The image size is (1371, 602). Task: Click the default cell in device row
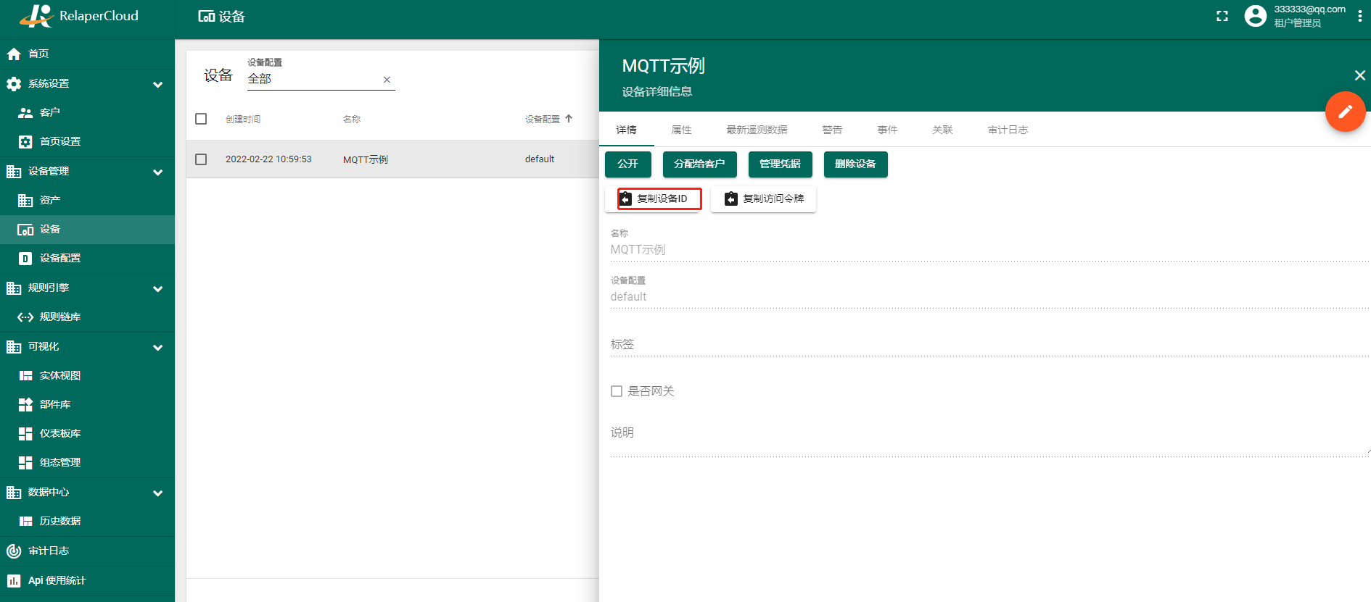(x=540, y=159)
